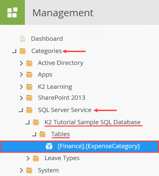Click the Management header title

(x=63, y=13)
